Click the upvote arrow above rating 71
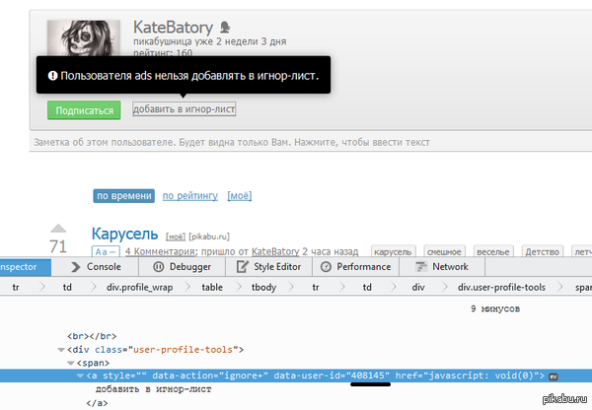This screenshot has width=592, height=410. pyautogui.click(x=58, y=228)
